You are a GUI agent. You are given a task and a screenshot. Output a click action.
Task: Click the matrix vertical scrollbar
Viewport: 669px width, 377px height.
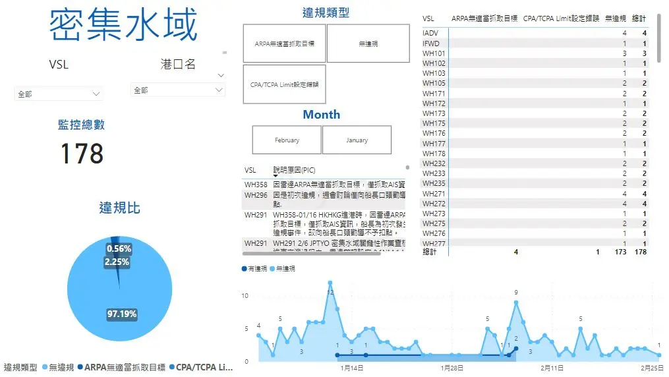click(x=659, y=38)
